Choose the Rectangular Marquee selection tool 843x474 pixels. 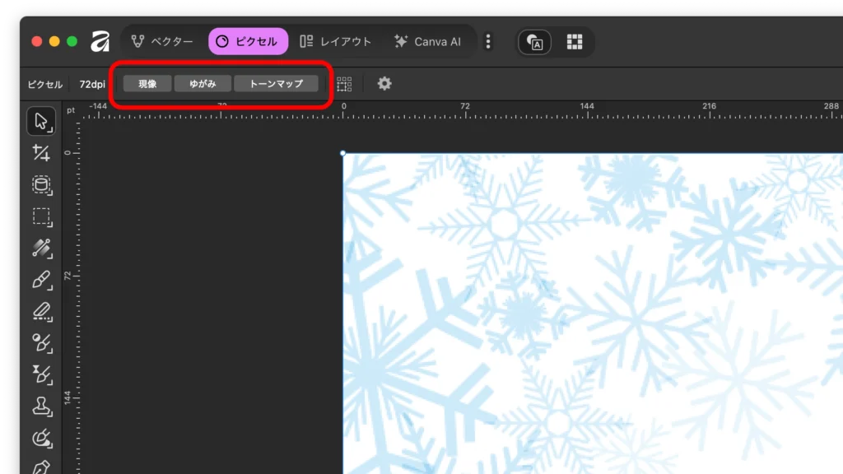[x=41, y=216]
